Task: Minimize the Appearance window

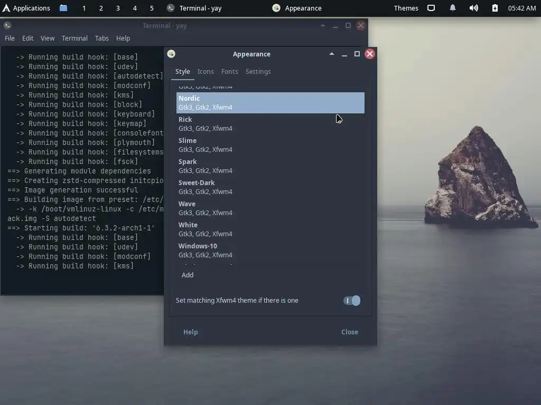Action: click(344, 54)
